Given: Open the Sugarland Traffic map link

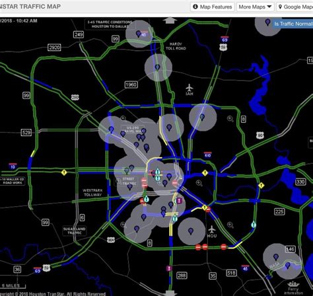Looking at the screenshot, I should click(75, 231).
